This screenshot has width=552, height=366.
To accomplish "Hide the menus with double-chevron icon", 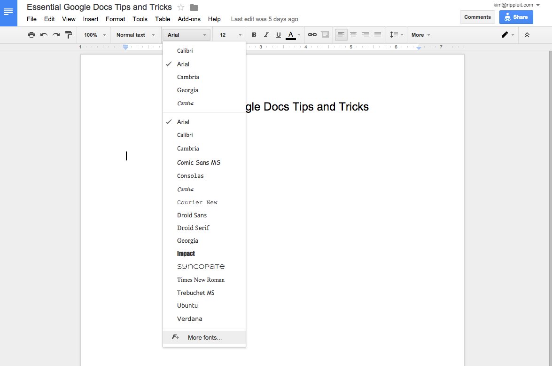I will click(527, 35).
